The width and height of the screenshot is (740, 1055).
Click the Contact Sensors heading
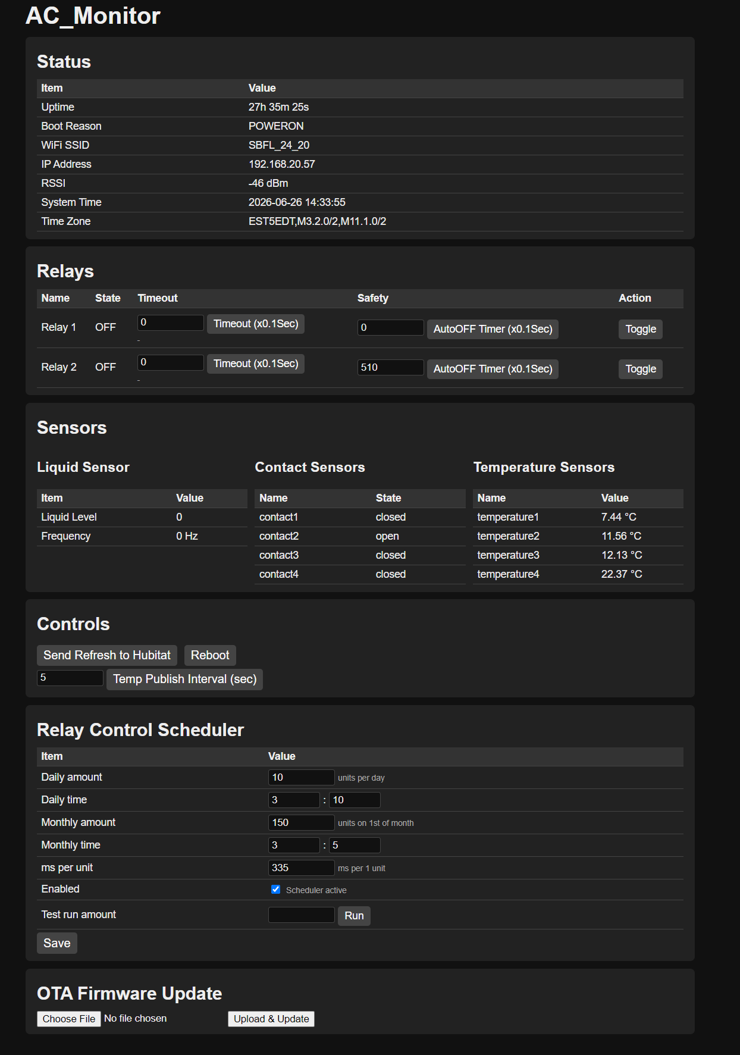(310, 467)
